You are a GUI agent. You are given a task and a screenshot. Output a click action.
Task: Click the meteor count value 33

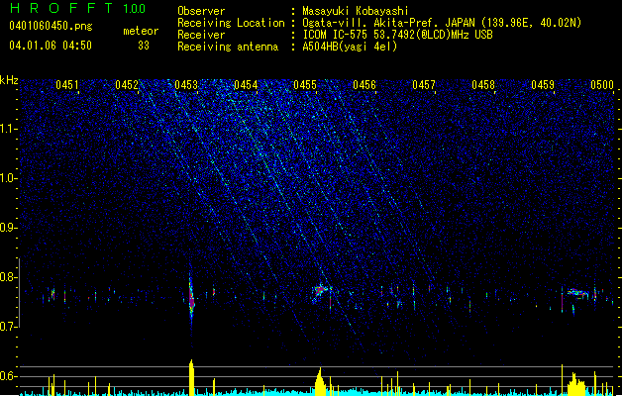(144, 46)
